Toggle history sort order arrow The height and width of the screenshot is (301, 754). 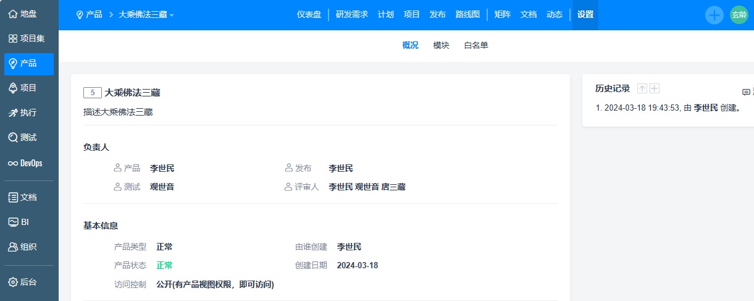pos(642,89)
